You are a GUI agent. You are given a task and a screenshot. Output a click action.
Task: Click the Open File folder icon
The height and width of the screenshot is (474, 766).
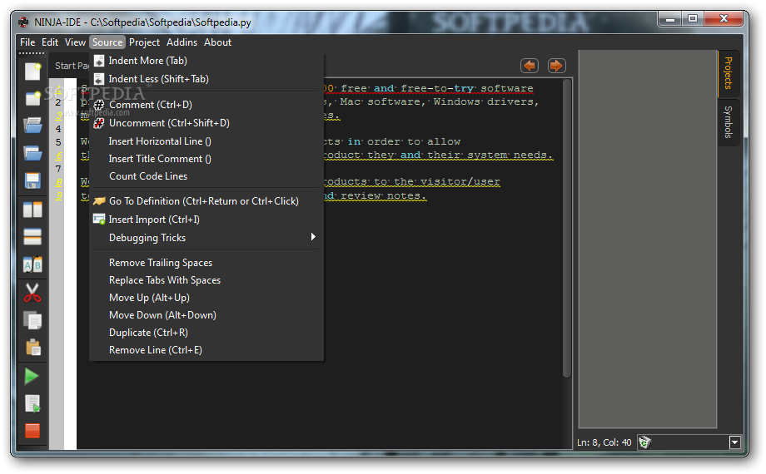[32, 126]
